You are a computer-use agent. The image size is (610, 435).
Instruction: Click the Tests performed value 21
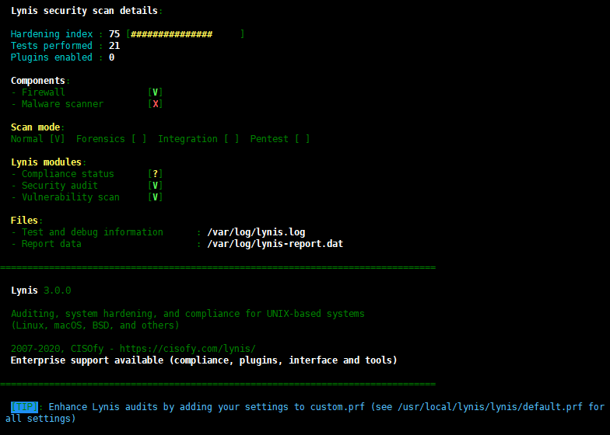pos(114,46)
